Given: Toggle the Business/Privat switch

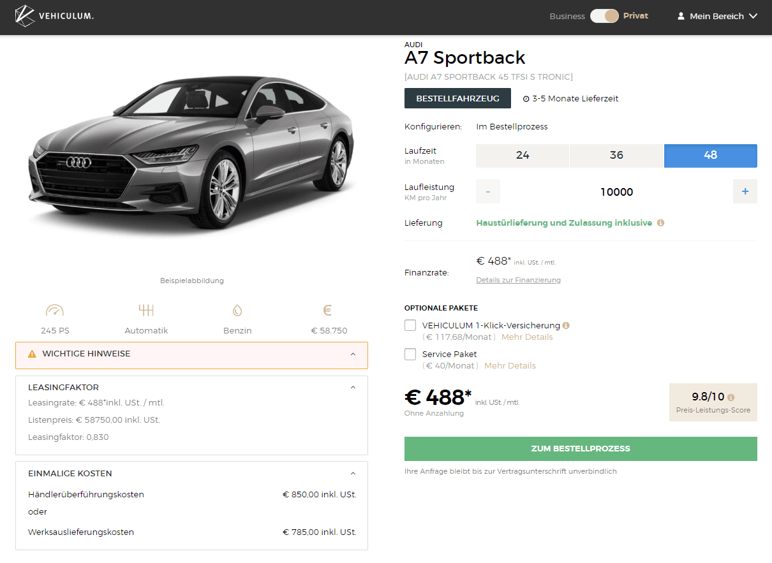Looking at the screenshot, I should 604,16.
